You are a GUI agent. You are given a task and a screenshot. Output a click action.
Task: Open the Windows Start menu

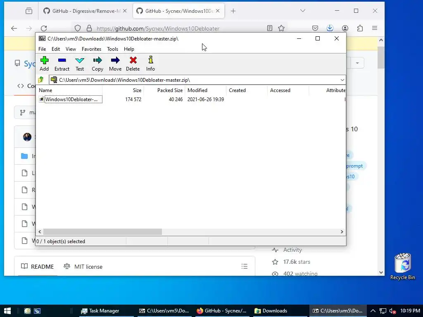point(7,311)
